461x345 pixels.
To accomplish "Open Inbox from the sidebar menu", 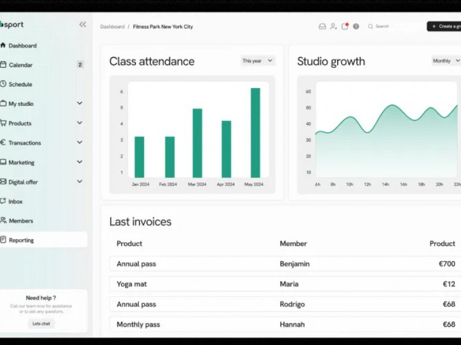I will 16,201.
